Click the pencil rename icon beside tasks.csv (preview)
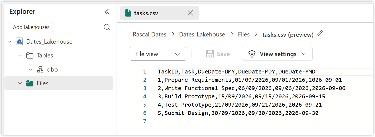Viewport: 375px width, 137px height. [x=320, y=34]
